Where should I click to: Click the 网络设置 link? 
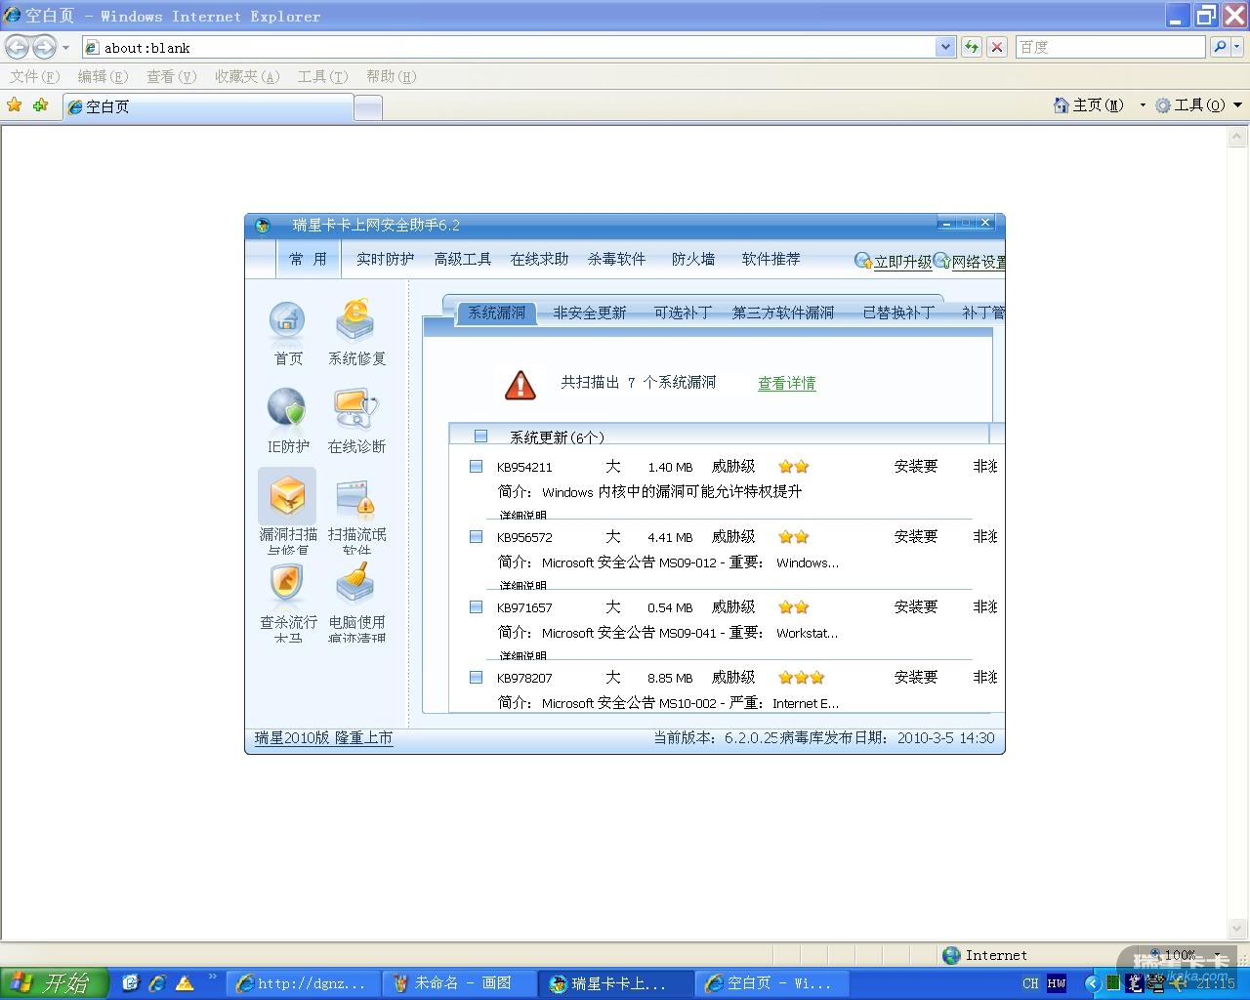tap(970, 261)
